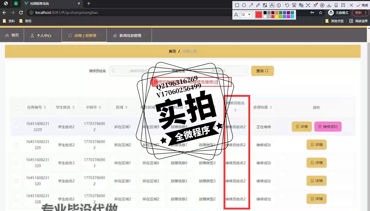Viewport: 370px width, 211px height.
Task: Open the 其他书签 bookmarks folder
Action: click(335, 21)
